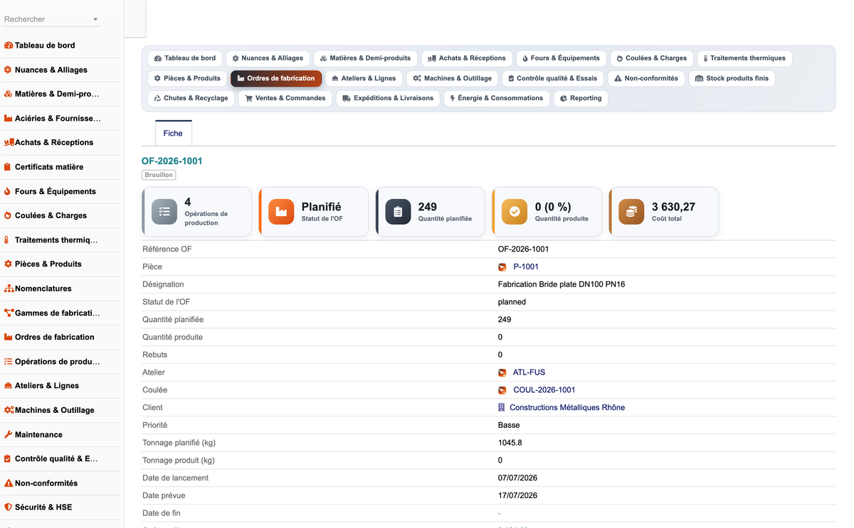Click the Date prévue value 17/07/2026
854x528 pixels.
click(517, 495)
